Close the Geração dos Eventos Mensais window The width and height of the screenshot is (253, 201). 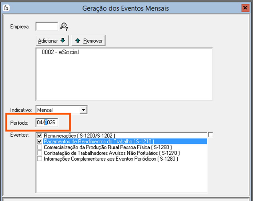(x=245, y=8)
